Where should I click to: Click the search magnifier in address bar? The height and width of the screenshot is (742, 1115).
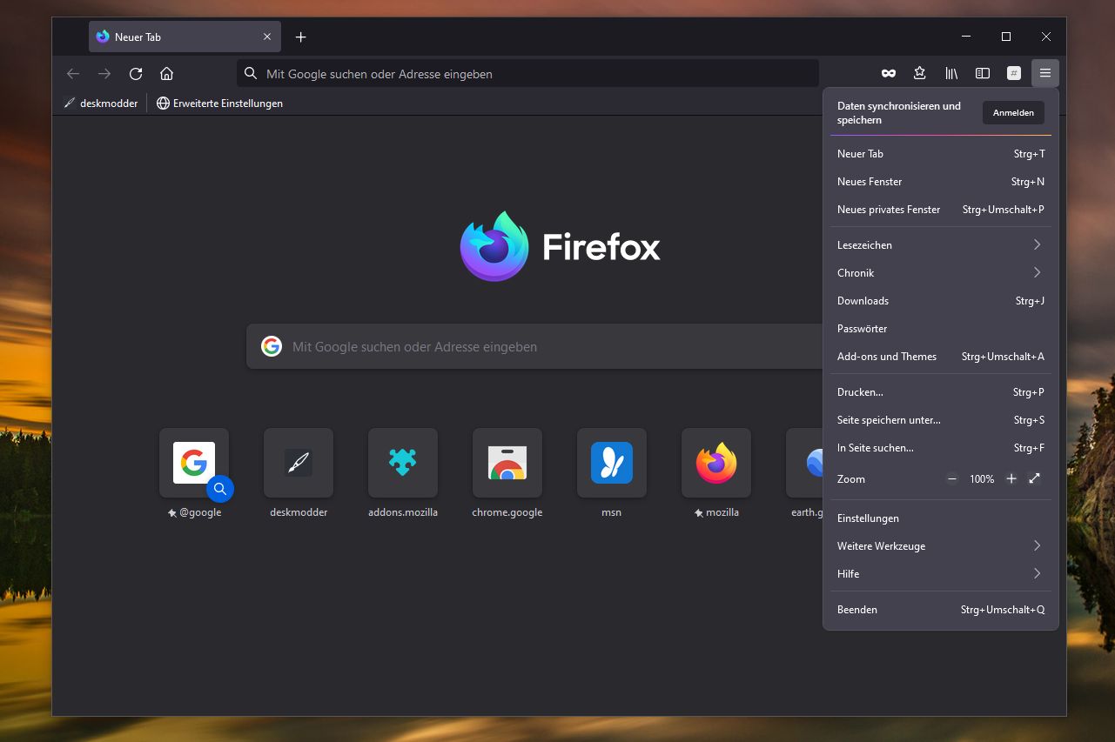251,74
